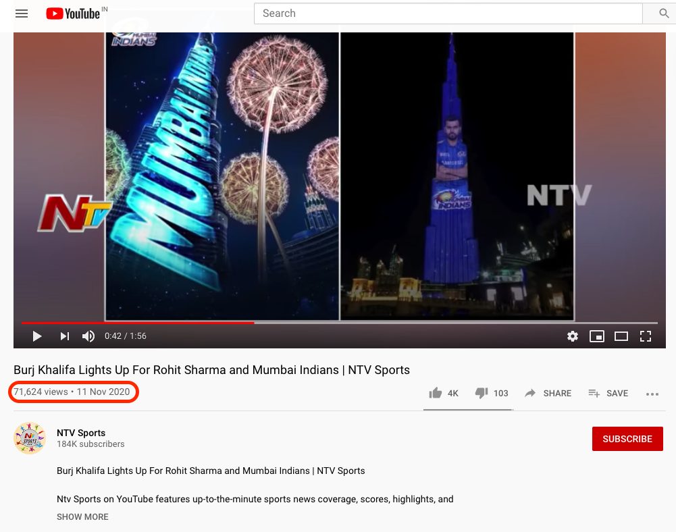This screenshot has width=676, height=532.
Task: Open video settings gear
Action: 572,336
